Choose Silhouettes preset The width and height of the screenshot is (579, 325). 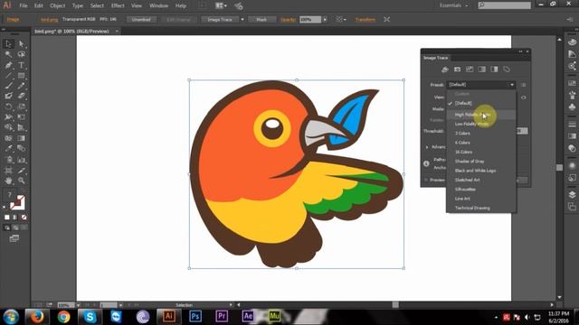point(480,189)
